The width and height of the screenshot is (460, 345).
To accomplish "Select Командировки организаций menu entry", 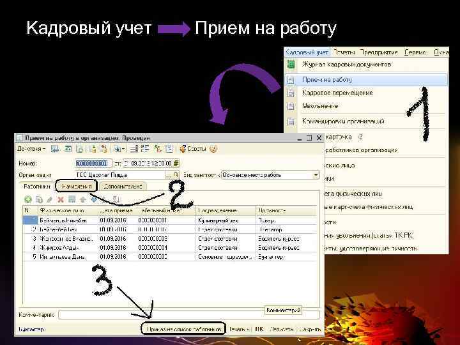I will pos(367,121).
